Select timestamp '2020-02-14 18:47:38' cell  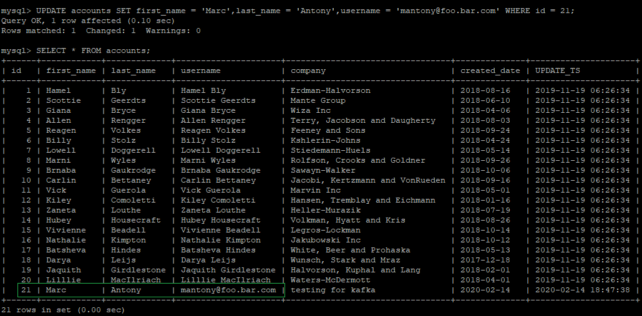[x=583, y=290]
